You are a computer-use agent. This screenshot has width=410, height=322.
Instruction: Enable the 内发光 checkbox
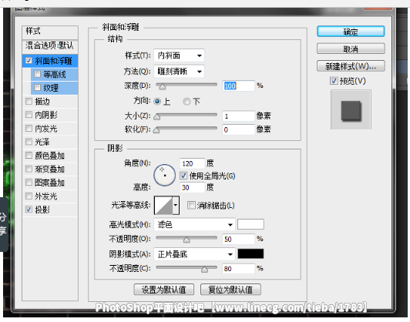coord(29,128)
